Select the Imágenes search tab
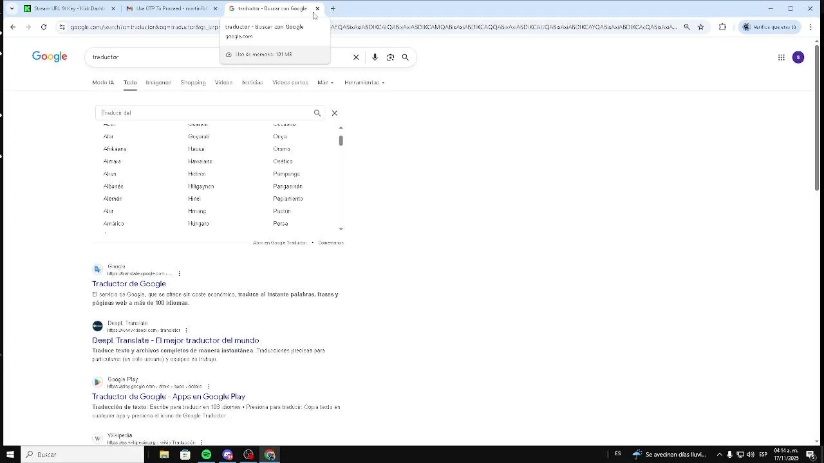Screen dimensions: 824x463 158,82
